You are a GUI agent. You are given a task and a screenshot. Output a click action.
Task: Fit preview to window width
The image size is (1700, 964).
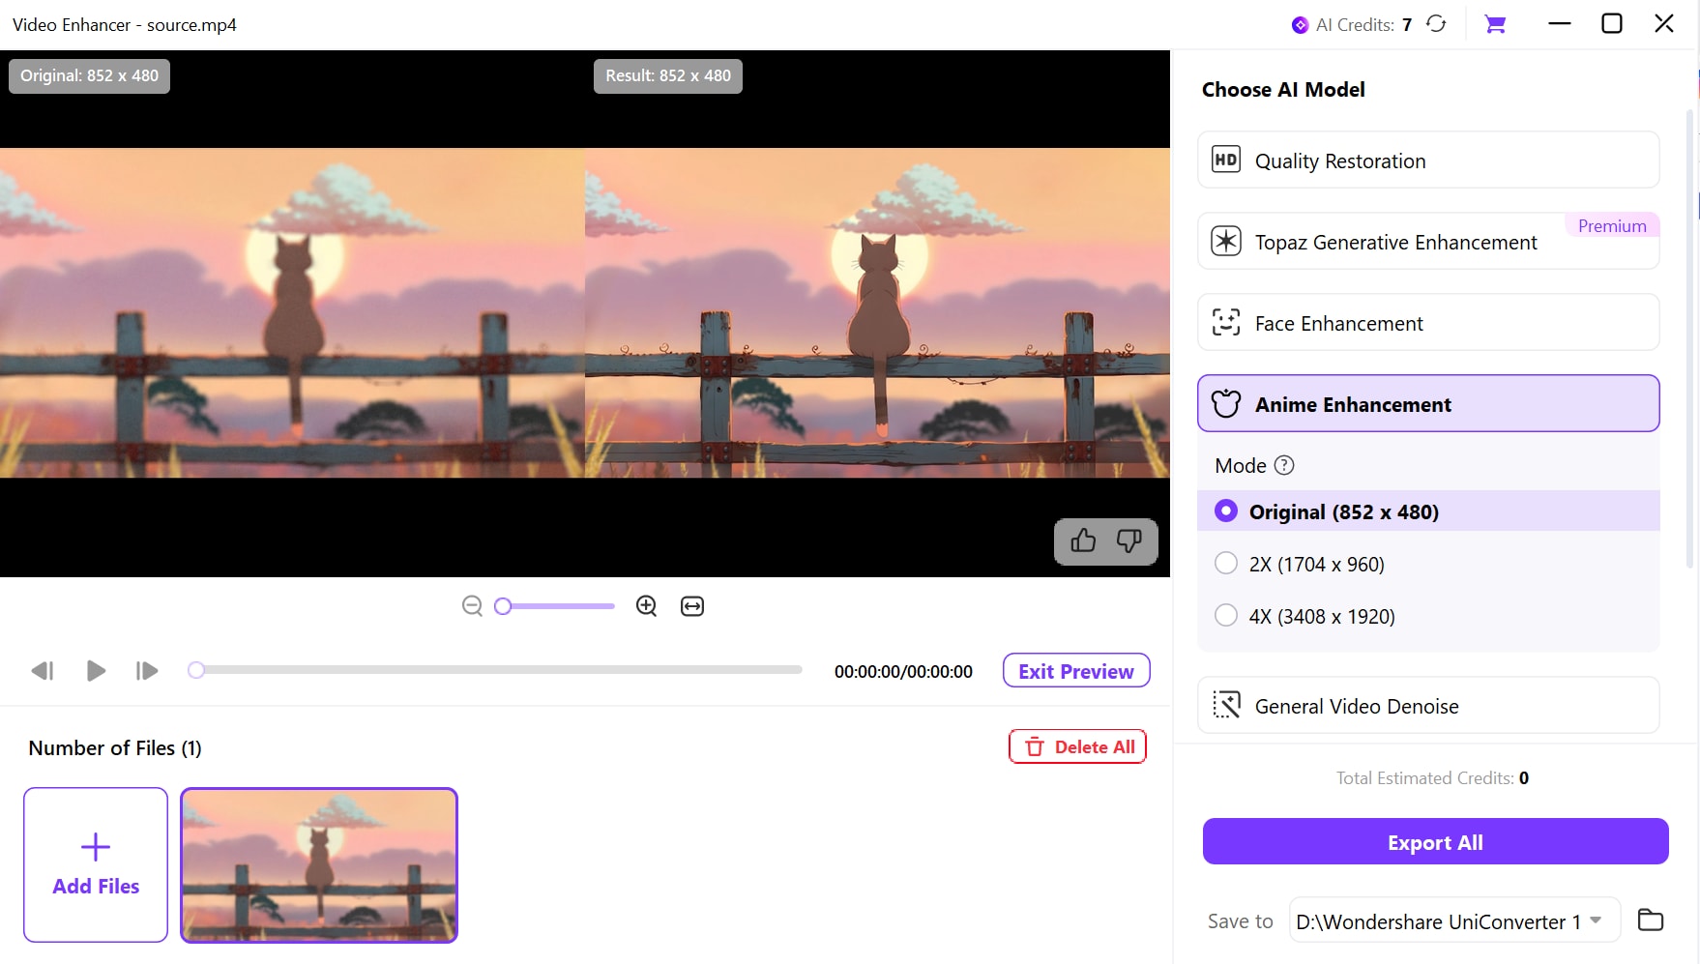coord(692,606)
